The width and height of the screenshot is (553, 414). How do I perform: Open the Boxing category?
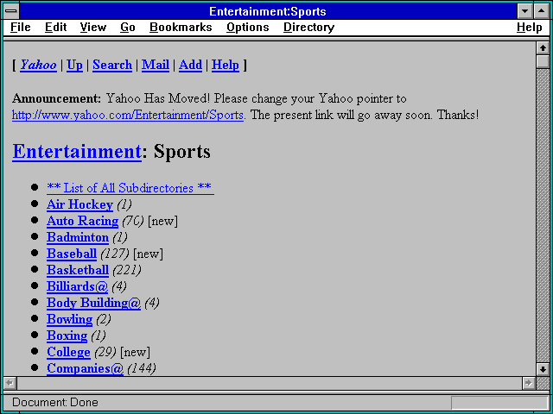tap(67, 336)
